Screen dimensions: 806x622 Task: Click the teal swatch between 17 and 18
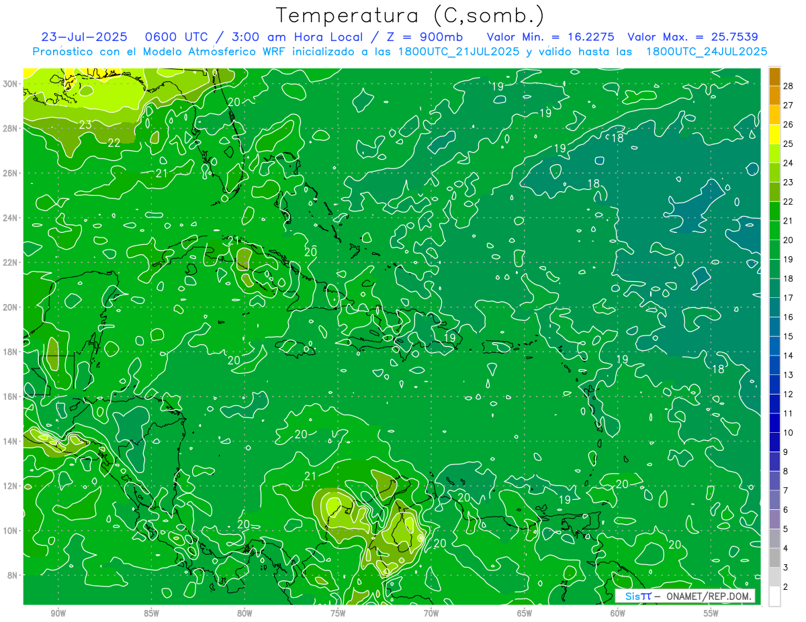774,289
